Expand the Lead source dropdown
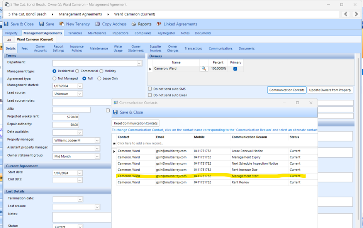 click(80, 94)
